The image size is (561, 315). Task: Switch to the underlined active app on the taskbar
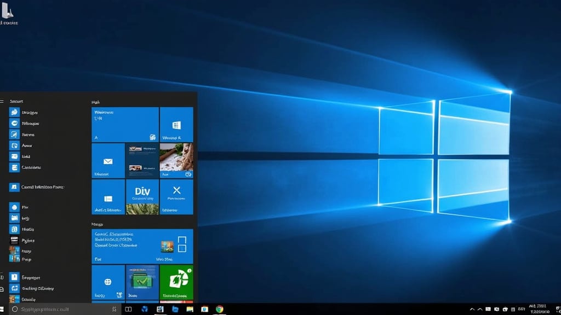pyautogui.click(x=159, y=310)
